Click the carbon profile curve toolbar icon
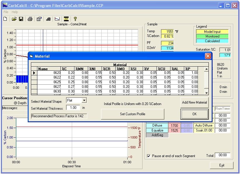Viewport: 240px width, 174px height. click(57, 19)
